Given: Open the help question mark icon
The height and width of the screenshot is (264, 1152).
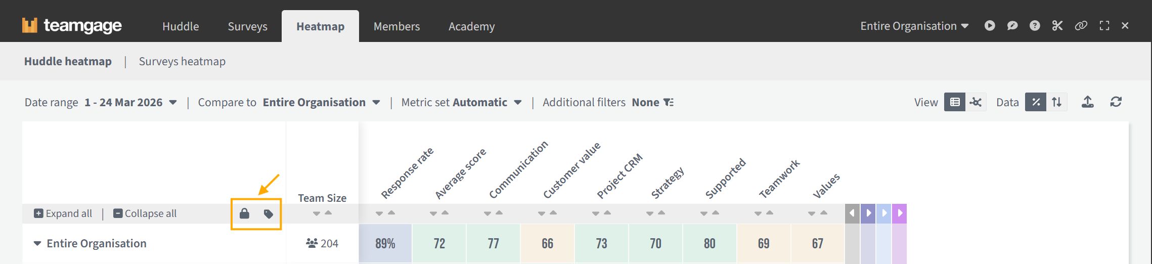Looking at the screenshot, I should (x=1035, y=26).
